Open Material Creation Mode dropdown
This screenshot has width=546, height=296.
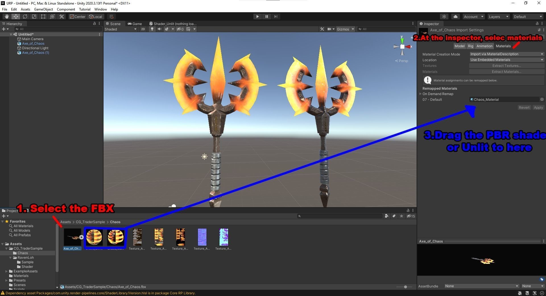pos(506,54)
